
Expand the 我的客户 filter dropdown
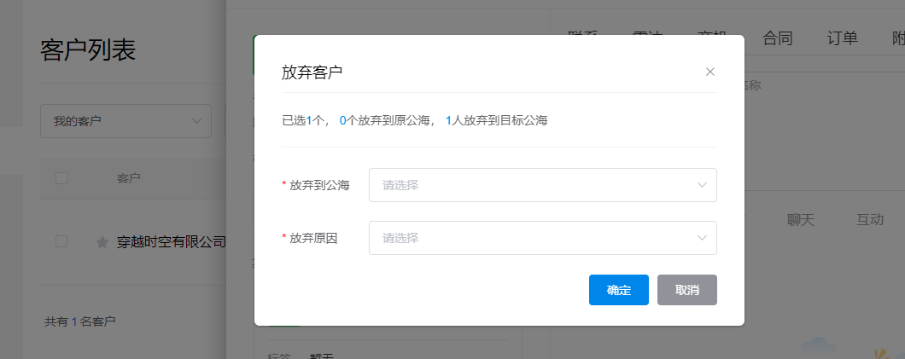click(126, 121)
